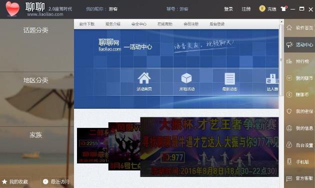Open the shirt skin icon in title bar
This screenshot has width=315, height=188.
point(283,9)
